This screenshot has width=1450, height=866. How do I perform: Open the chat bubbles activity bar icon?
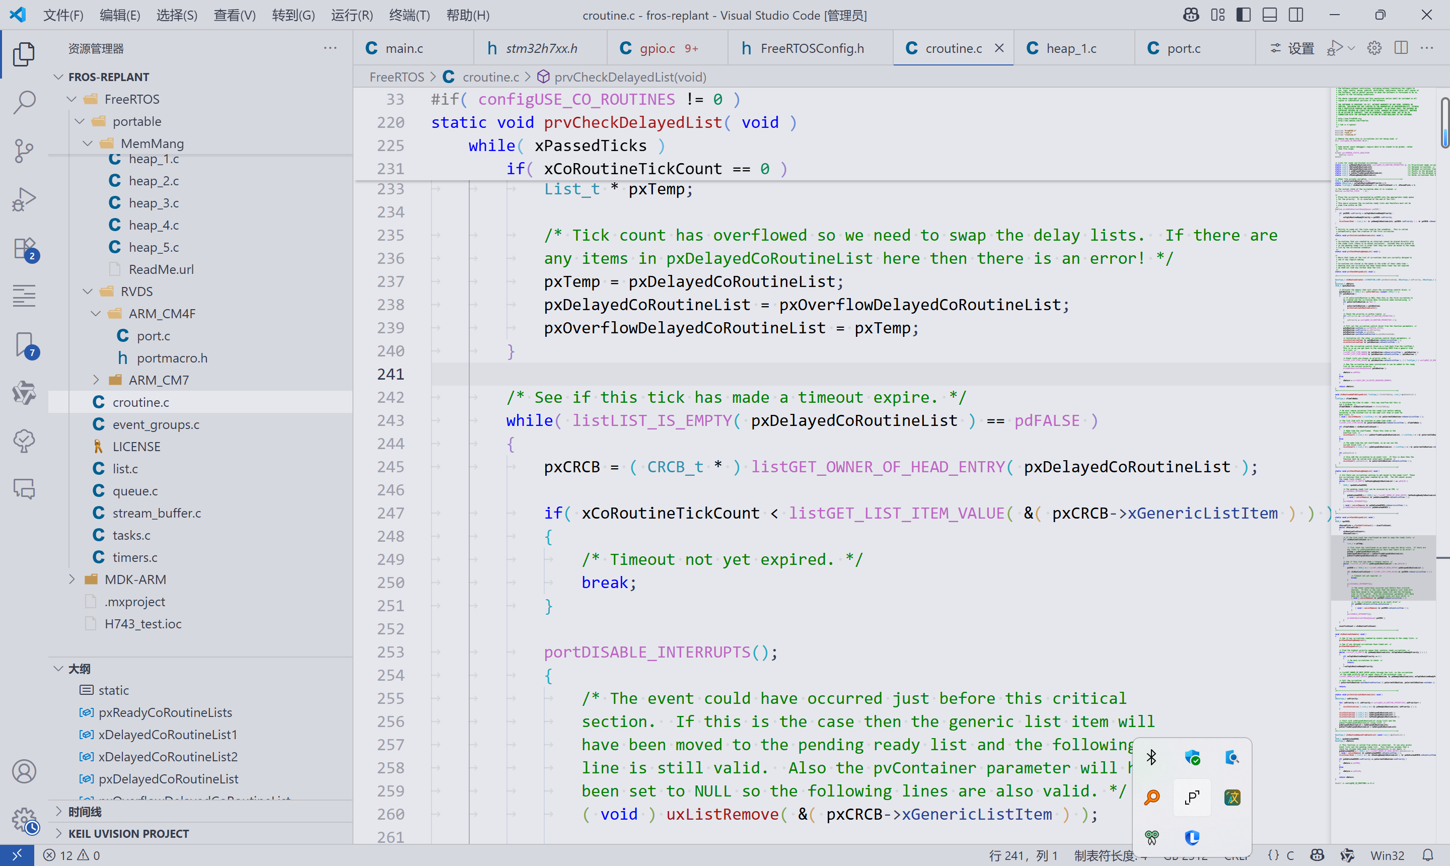point(24,488)
